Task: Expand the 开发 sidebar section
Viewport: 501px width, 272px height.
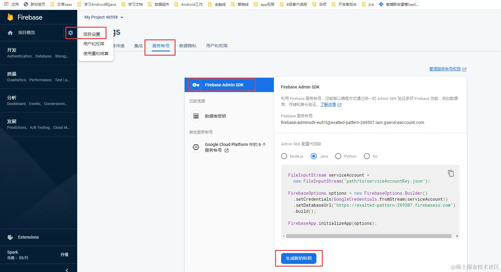Action: pyautogui.click(x=39, y=53)
